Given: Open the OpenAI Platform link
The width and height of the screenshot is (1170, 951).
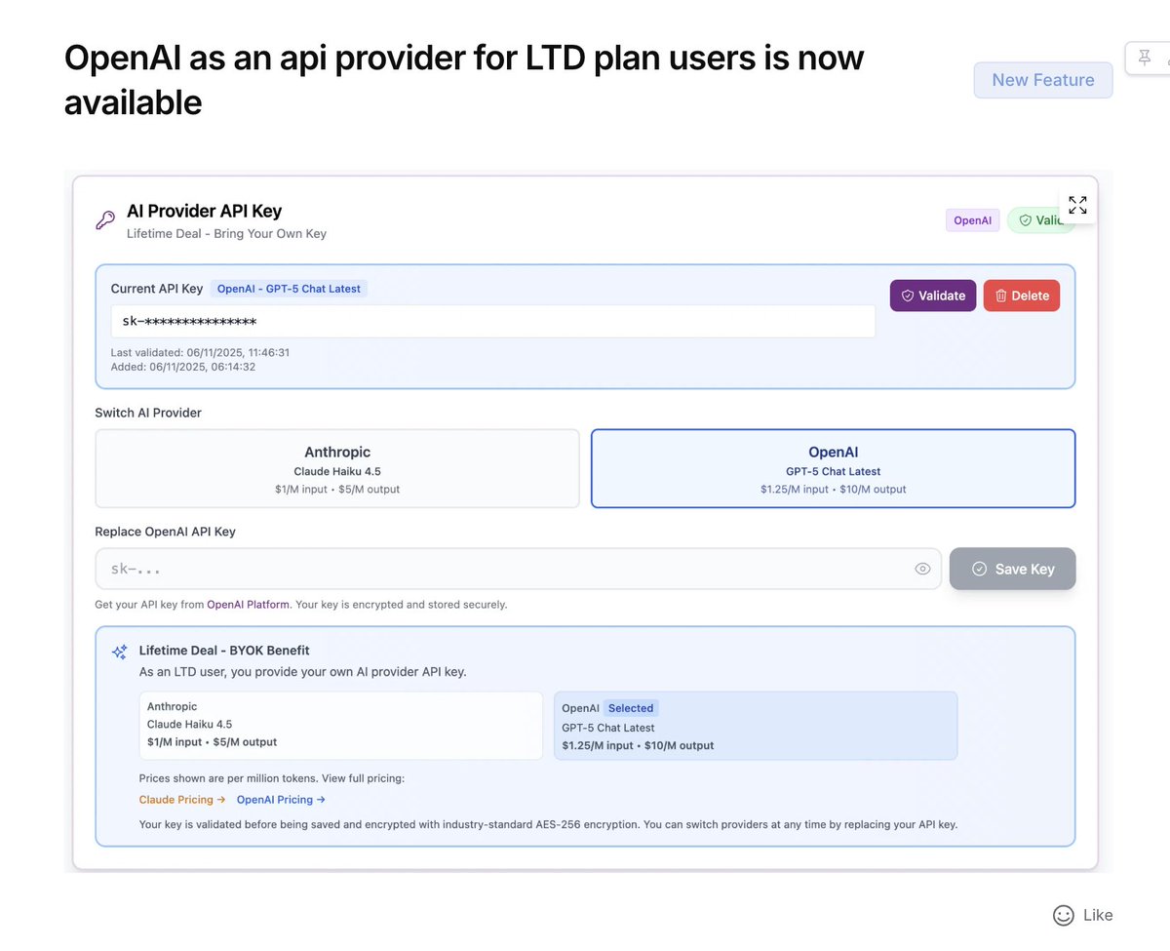Looking at the screenshot, I should coord(248,604).
